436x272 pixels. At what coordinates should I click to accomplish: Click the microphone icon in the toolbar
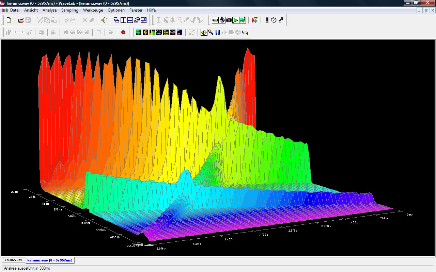(281, 20)
